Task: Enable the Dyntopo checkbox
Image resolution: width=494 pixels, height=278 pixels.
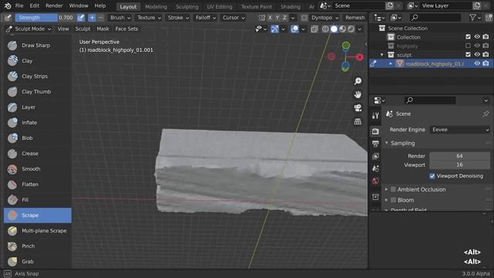Action: click(x=304, y=18)
